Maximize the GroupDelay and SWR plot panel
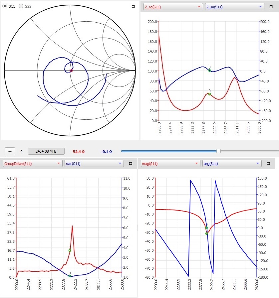279x298 pixels. pos(131,163)
